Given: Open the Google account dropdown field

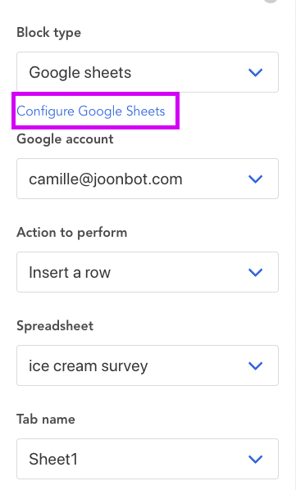Looking at the screenshot, I should (148, 179).
